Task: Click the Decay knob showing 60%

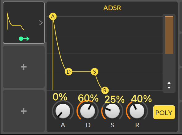Action: coord(88,111)
